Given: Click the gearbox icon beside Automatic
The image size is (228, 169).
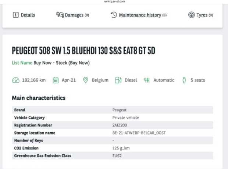Looking at the screenshot, I should click(x=147, y=80).
